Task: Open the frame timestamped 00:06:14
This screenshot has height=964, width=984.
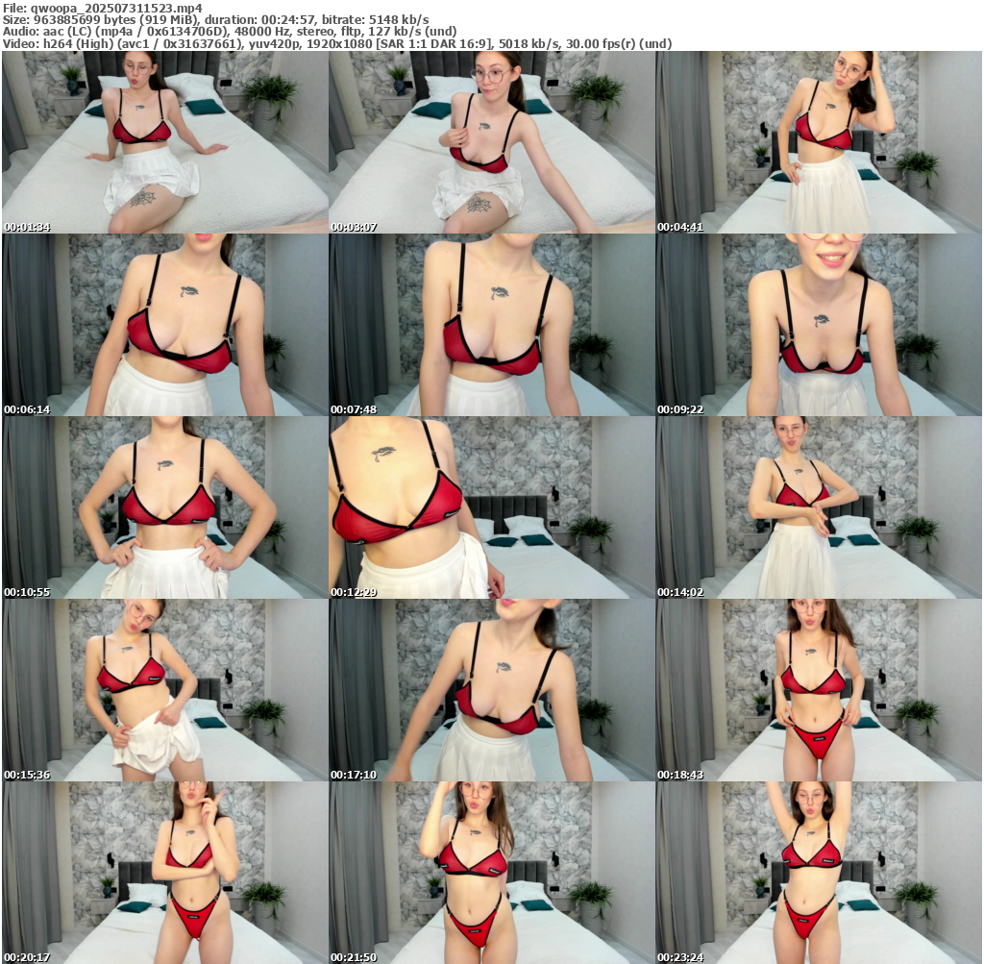Action: coord(164,325)
